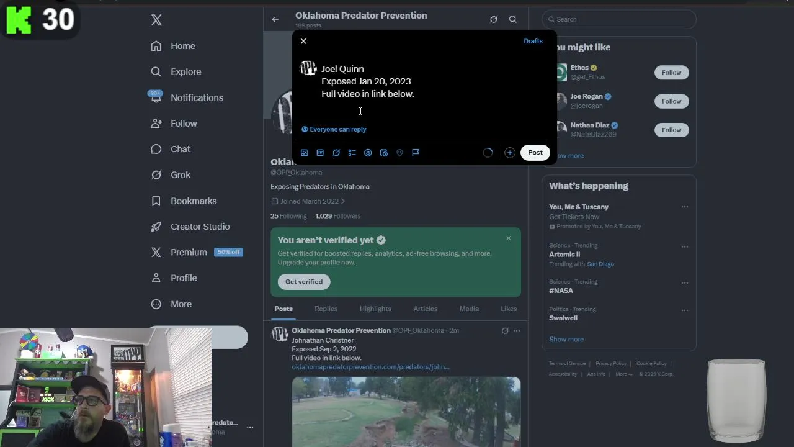
Task: Open options for 'You, Me & Tuscany' trend
Action: tap(685, 207)
